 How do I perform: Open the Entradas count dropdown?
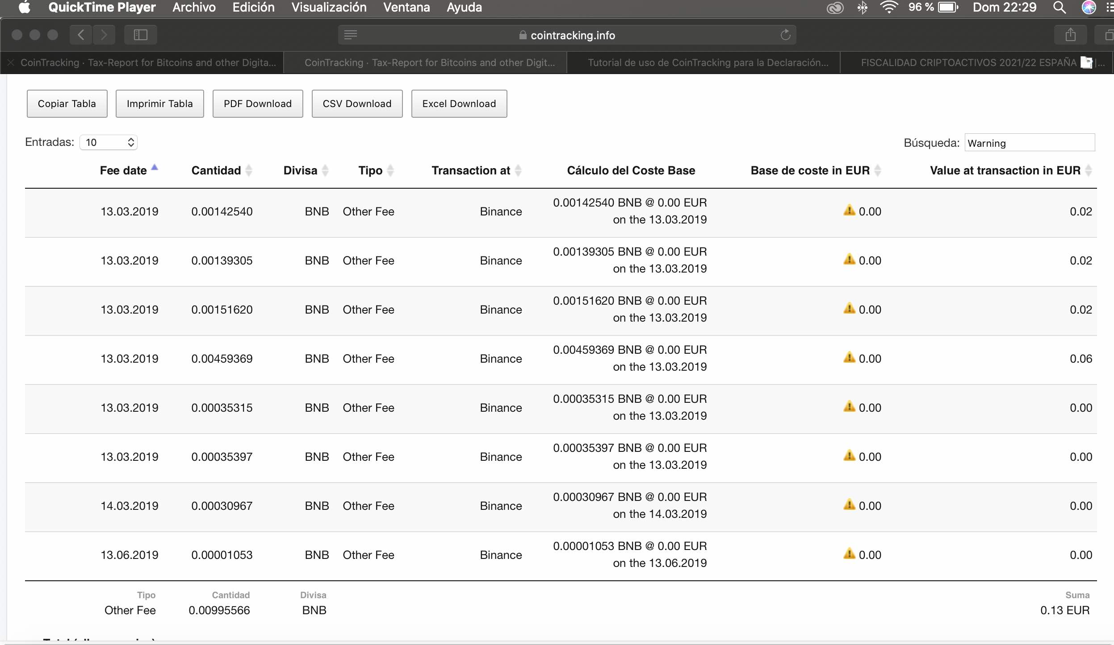click(x=109, y=142)
